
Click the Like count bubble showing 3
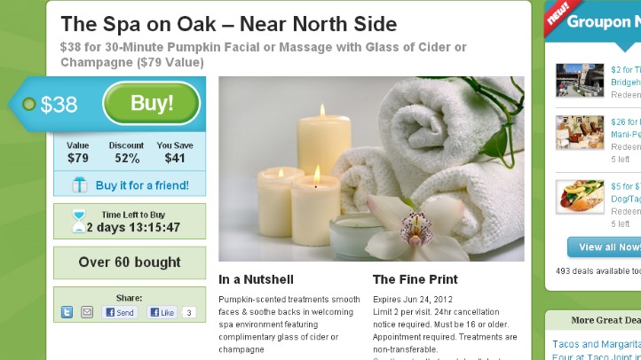pos(189,313)
